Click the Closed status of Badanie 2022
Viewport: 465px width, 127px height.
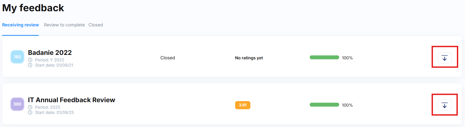(168, 58)
